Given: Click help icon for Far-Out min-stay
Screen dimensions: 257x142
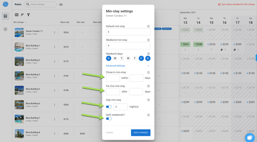Looking at the screenshot, I should tap(148, 86).
